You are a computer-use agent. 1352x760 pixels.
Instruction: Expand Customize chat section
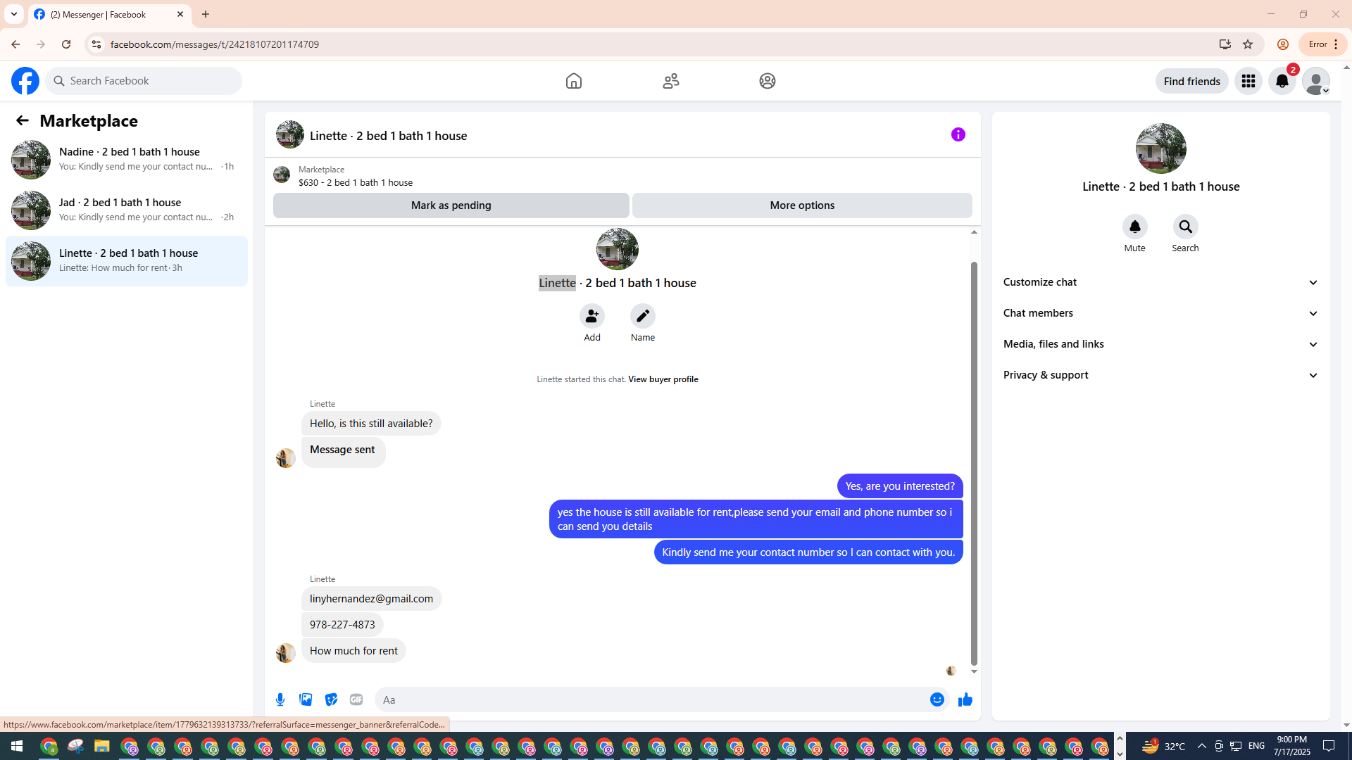pos(1160,282)
